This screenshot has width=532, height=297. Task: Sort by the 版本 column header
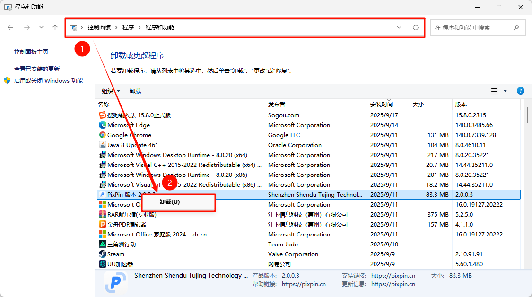click(x=486, y=104)
